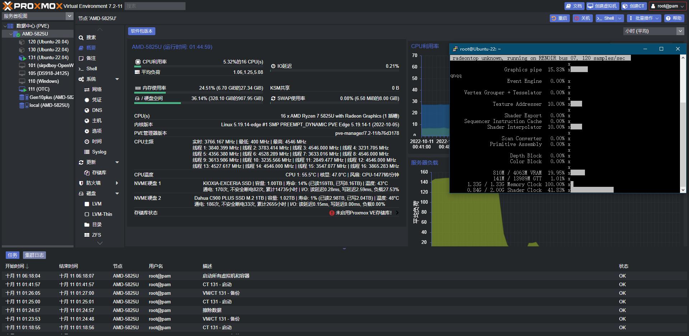Sort by 开始时间 column header
Viewport: 689px width, 336px height.
click(17, 266)
